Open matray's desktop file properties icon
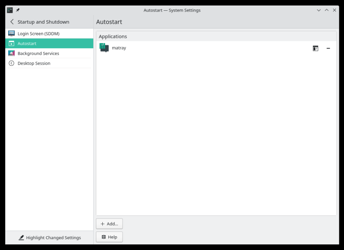The width and height of the screenshot is (344, 250). (x=316, y=48)
